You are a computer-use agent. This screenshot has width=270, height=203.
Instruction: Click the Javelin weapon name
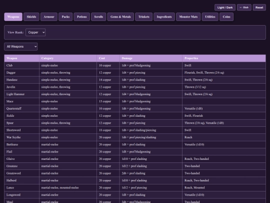point(10,87)
